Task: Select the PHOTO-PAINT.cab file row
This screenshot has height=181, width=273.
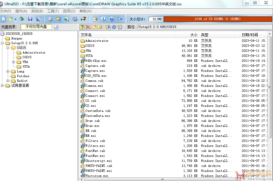Action: tap(174, 166)
